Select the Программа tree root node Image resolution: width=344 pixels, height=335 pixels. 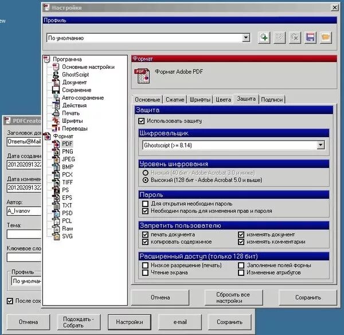point(67,59)
